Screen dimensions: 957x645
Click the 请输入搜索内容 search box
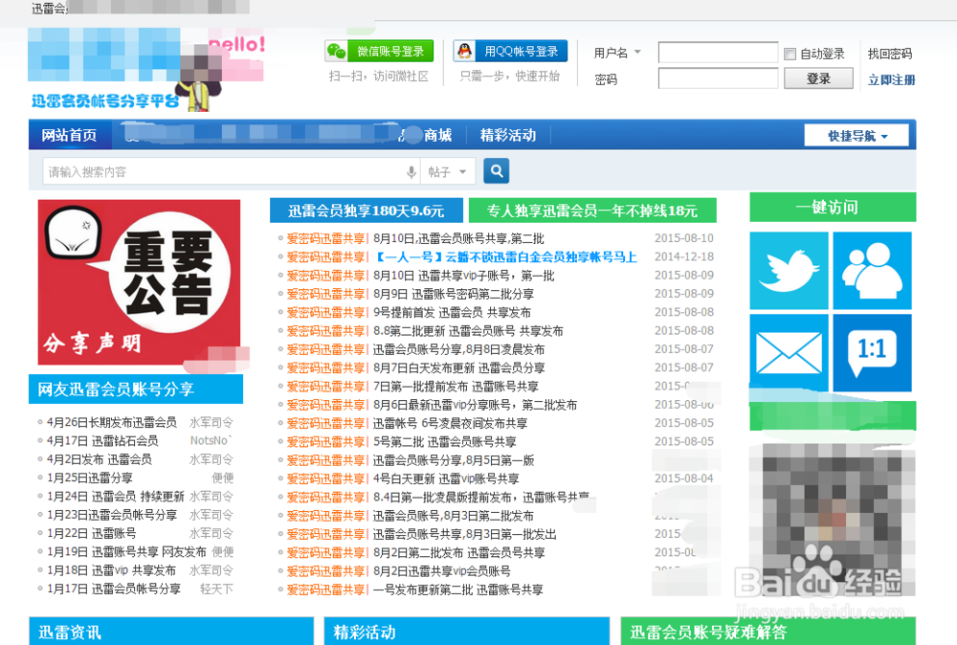pyautogui.click(x=223, y=172)
